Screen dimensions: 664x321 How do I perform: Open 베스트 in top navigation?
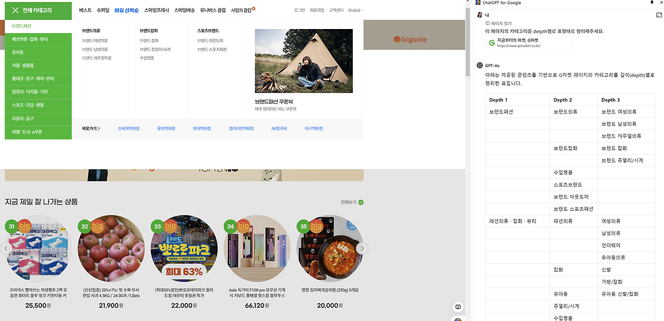[x=86, y=10]
